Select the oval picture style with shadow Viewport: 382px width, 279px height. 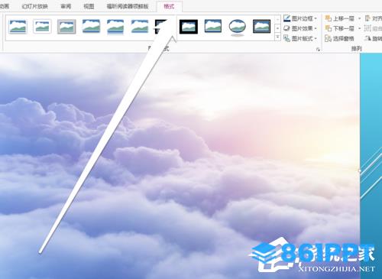(238, 27)
